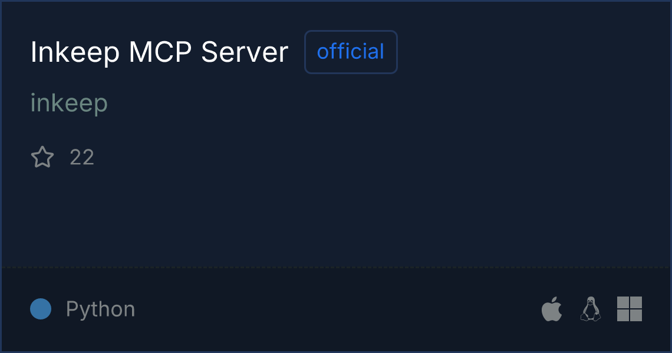Click the star outline icon
Viewport: 672px width, 353px height.
coord(42,157)
